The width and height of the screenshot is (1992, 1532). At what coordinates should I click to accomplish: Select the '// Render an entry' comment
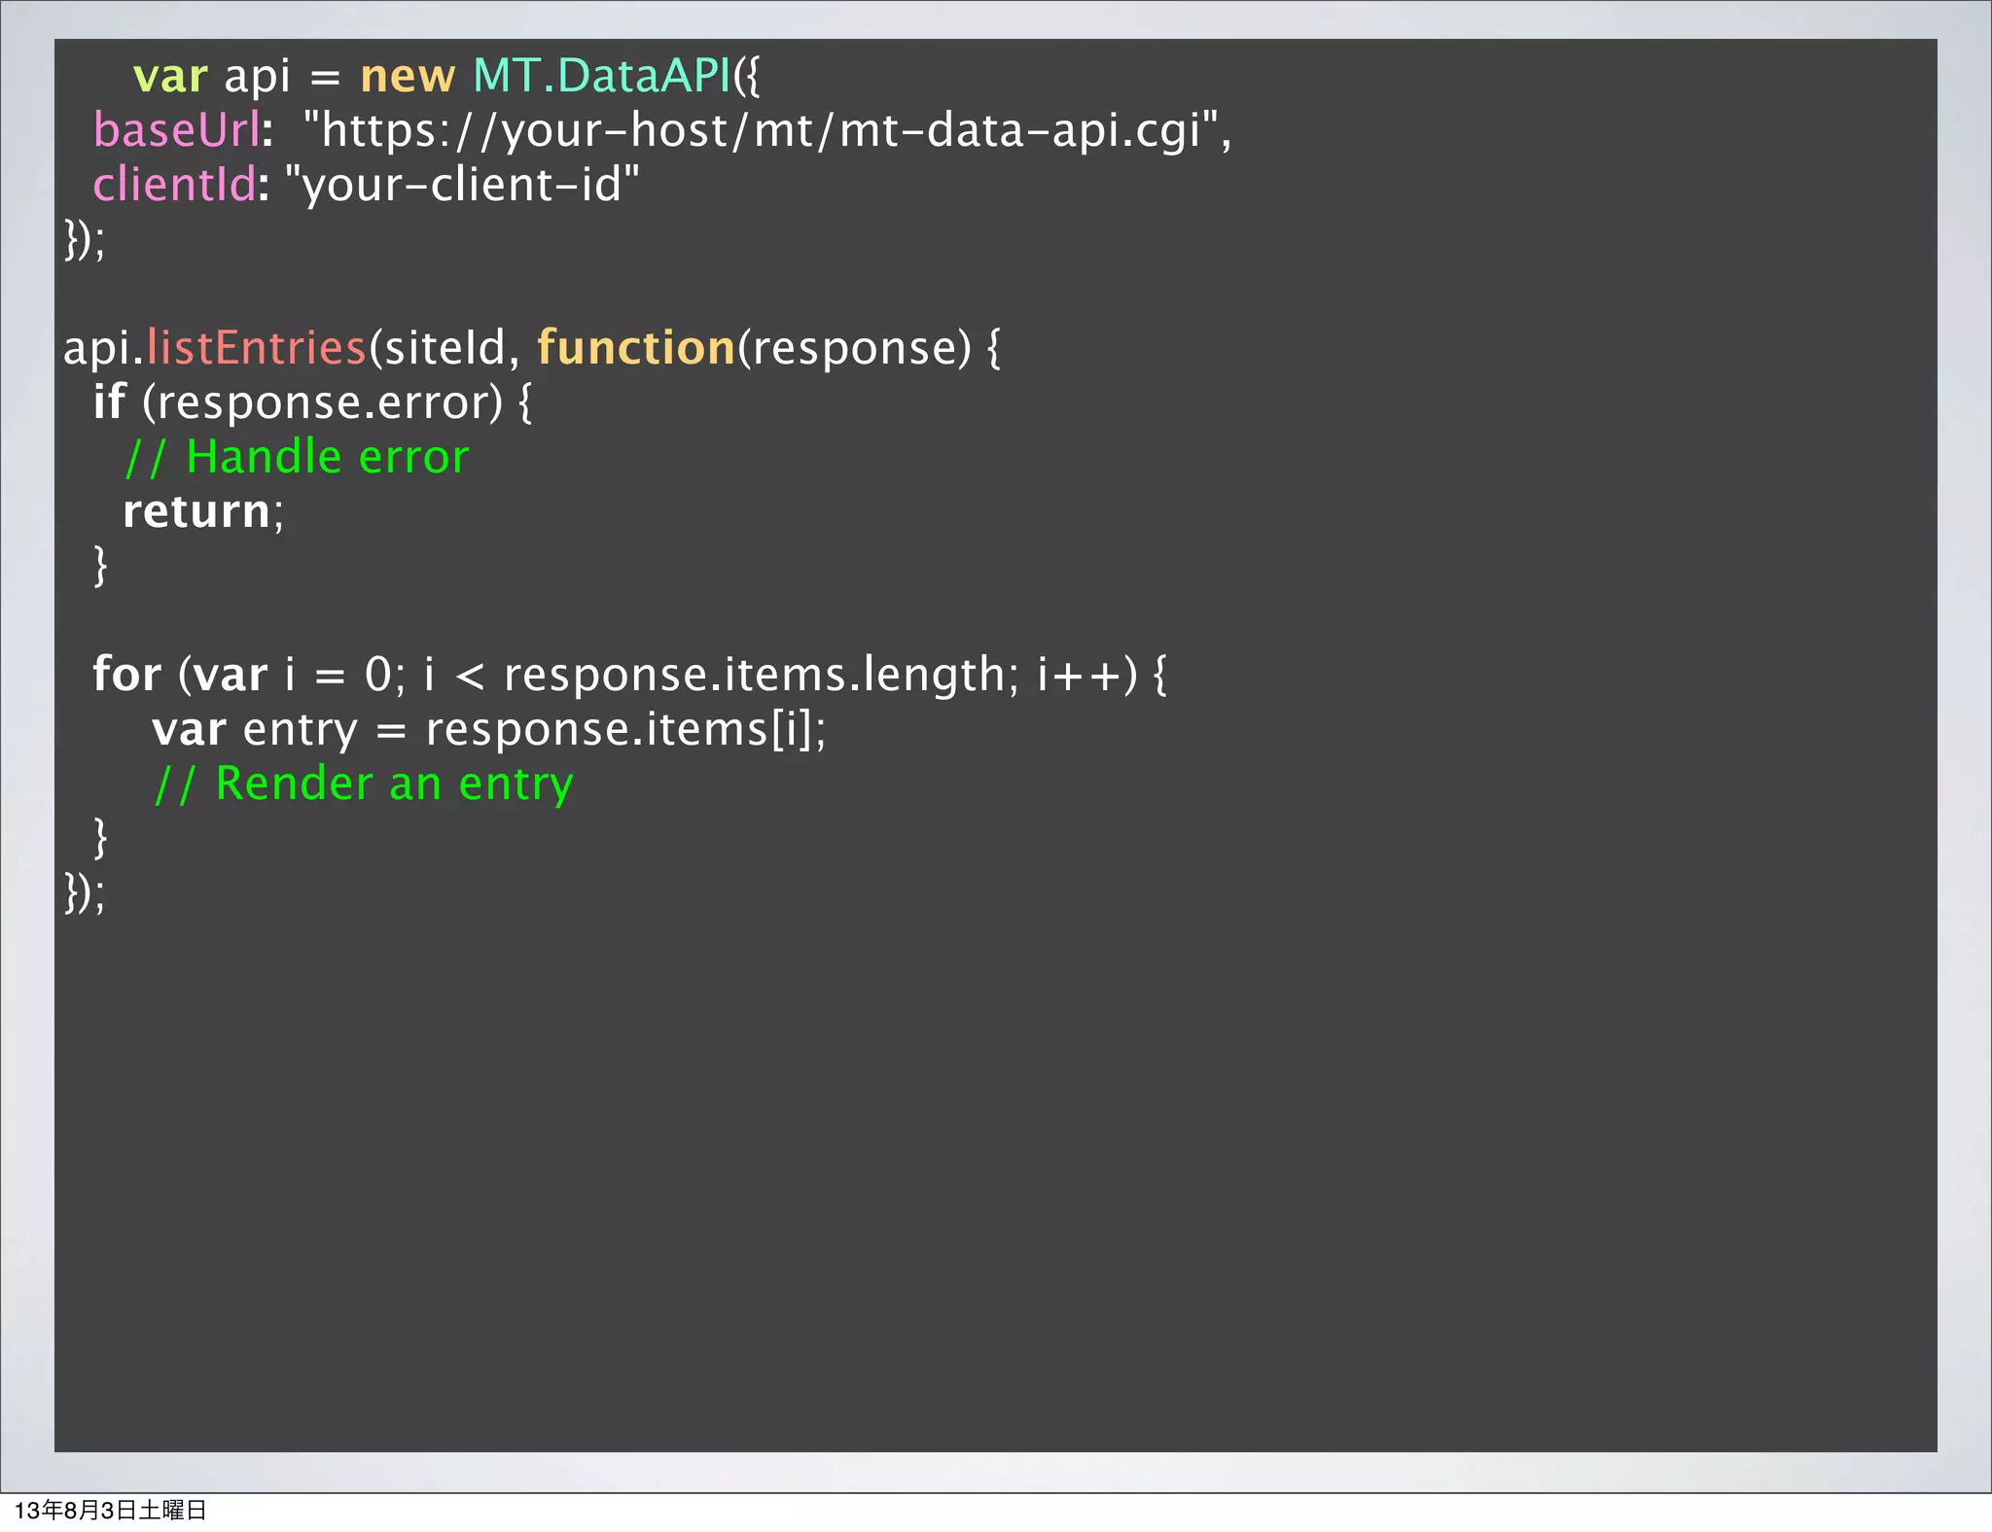(x=364, y=784)
